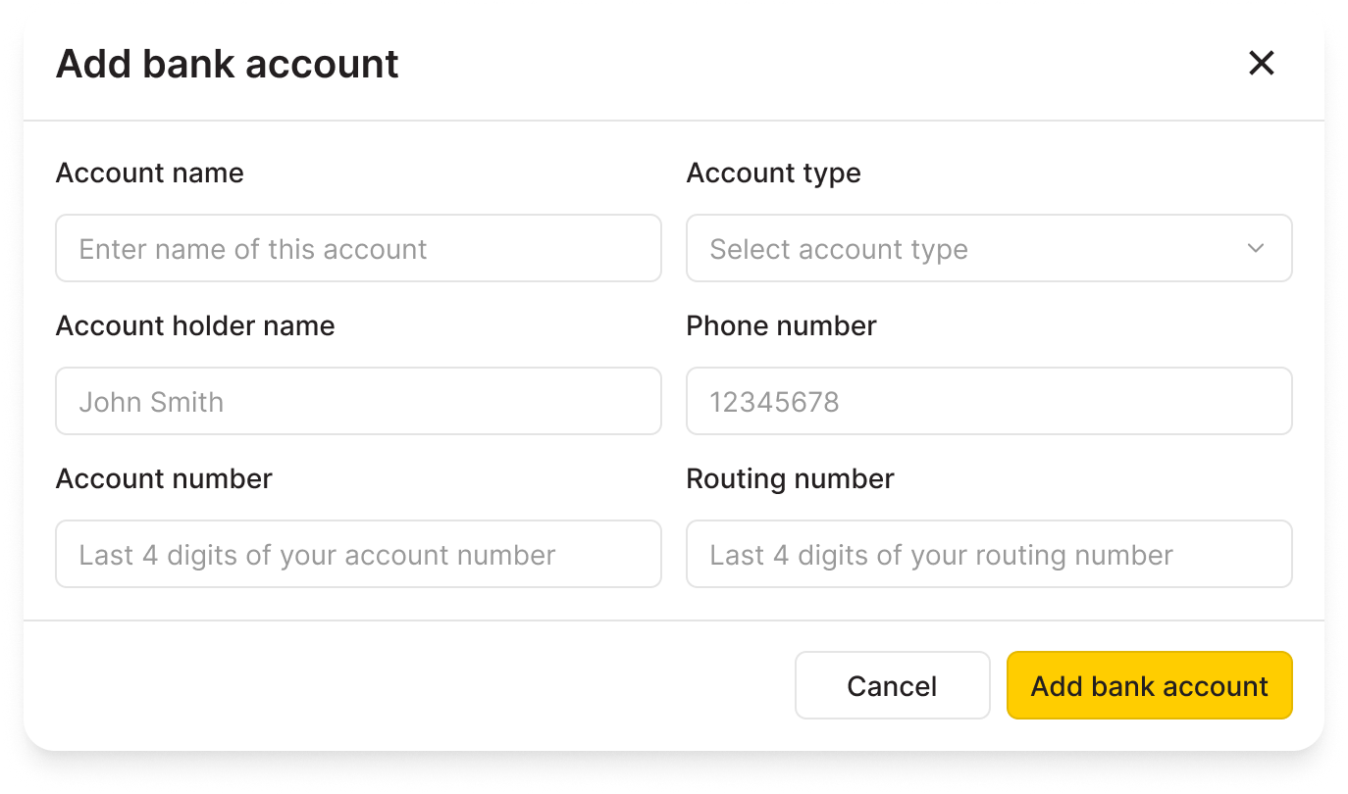
Task: Click the "Account name" field label
Action: (150, 174)
